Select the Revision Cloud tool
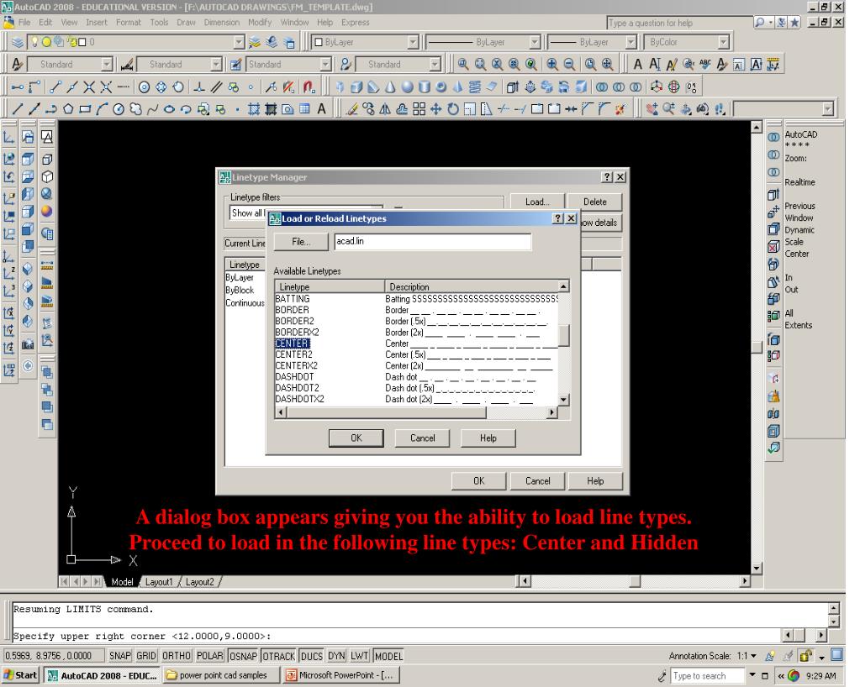Image resolution: width=860 pixels, height=687 pixels. 135,109
